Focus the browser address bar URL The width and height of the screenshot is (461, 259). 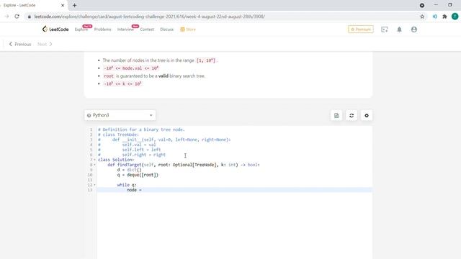tap(149, 17)
